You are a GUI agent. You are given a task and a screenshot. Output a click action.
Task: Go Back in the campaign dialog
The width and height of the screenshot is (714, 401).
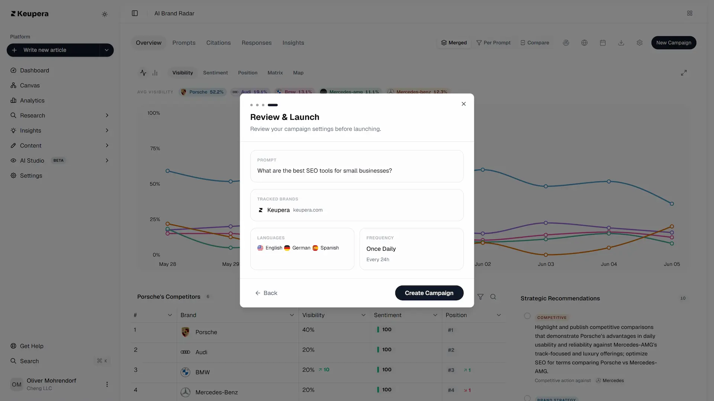[266, 293]
